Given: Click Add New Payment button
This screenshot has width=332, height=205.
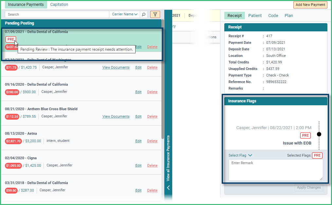Looking at the screenshot, I should (310, 5).
